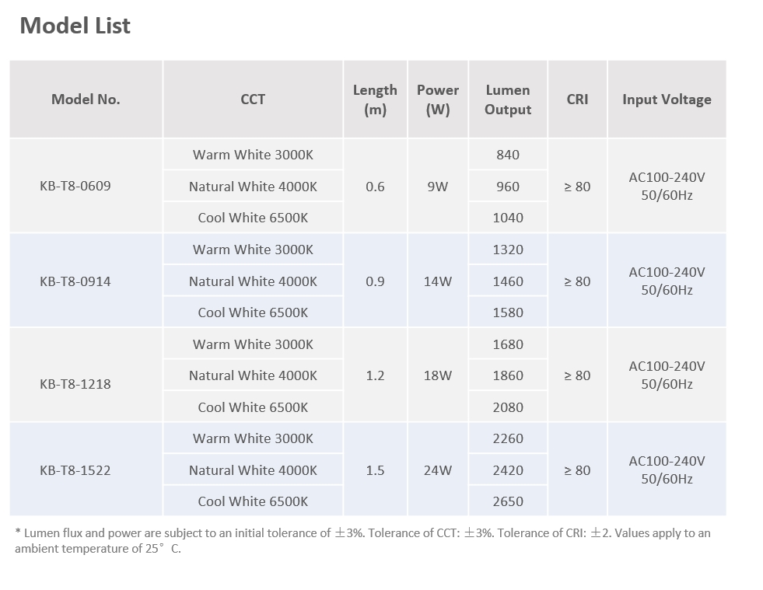This screenshot has width=763, height=590.
Task: Select the "Model No." column header
Action: pyautogui.click(x=86, y=99)
